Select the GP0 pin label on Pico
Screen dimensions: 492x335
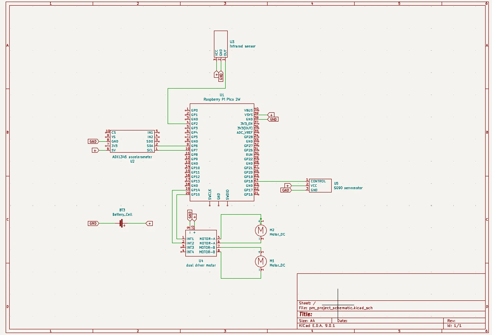(x=195, y=110)
